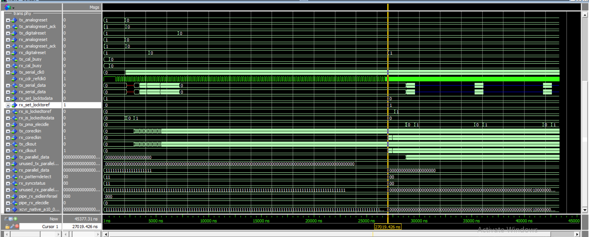
Task: Click the signal icon for rx_clkout
Action: (x=14, y=151)
